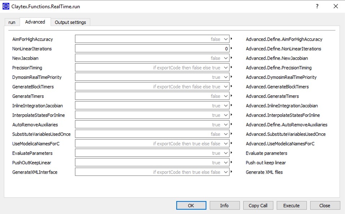The image size is (345, 214).
Task: Click the Info button
Action: click(224, 205)
